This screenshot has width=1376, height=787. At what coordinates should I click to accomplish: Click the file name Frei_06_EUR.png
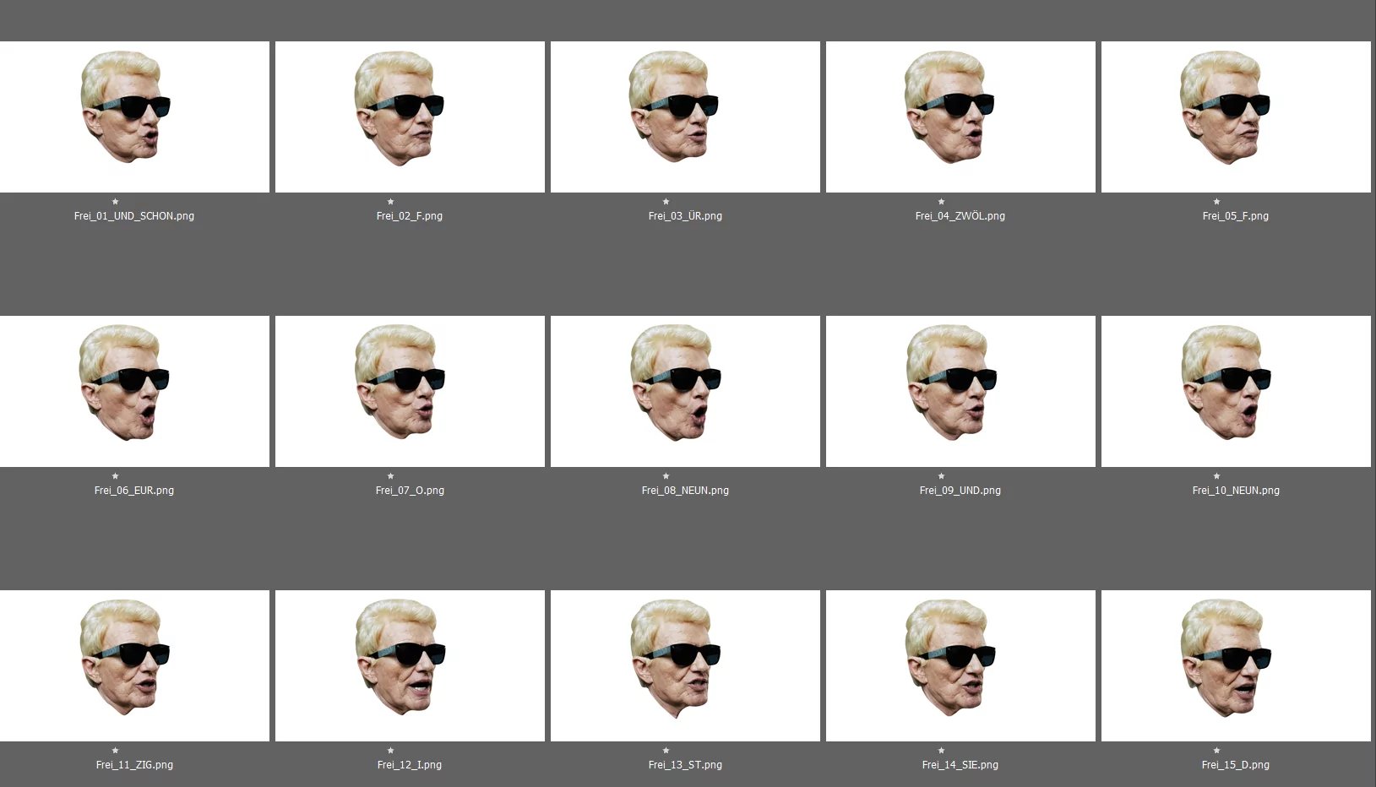[x=134, y=491]
